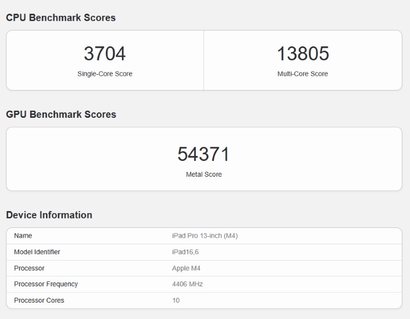Select the 4406 MHz frequency value
This screenshot has height=319, width=410.
(188, 284)
